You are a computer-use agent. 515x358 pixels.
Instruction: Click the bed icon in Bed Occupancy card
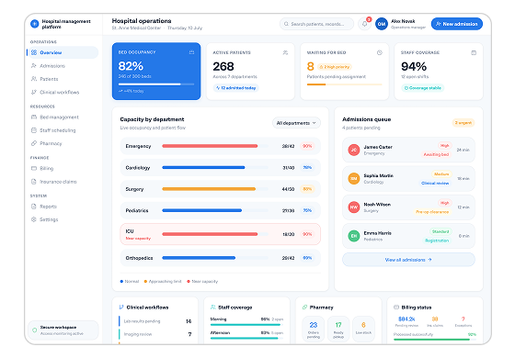(x=191, y=52)
